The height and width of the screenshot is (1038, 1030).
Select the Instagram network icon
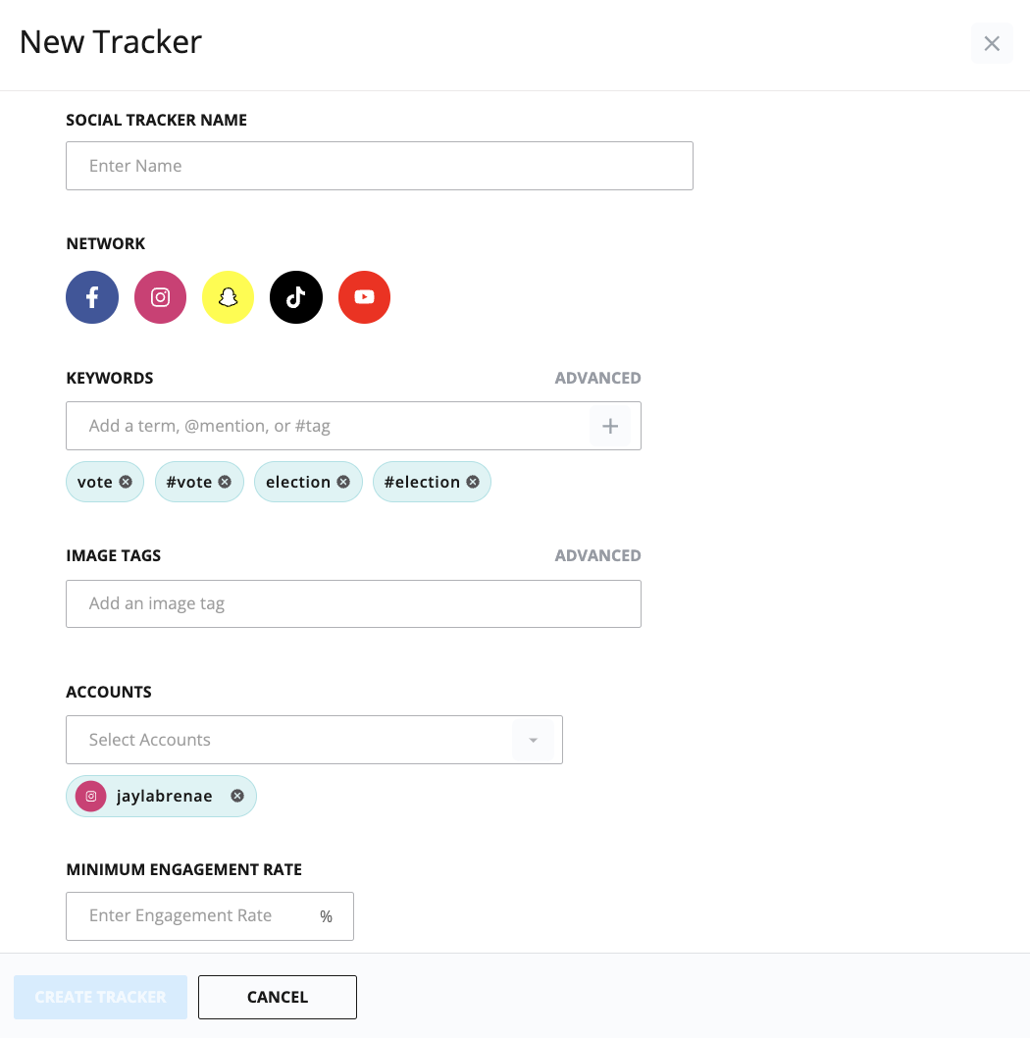160,297
